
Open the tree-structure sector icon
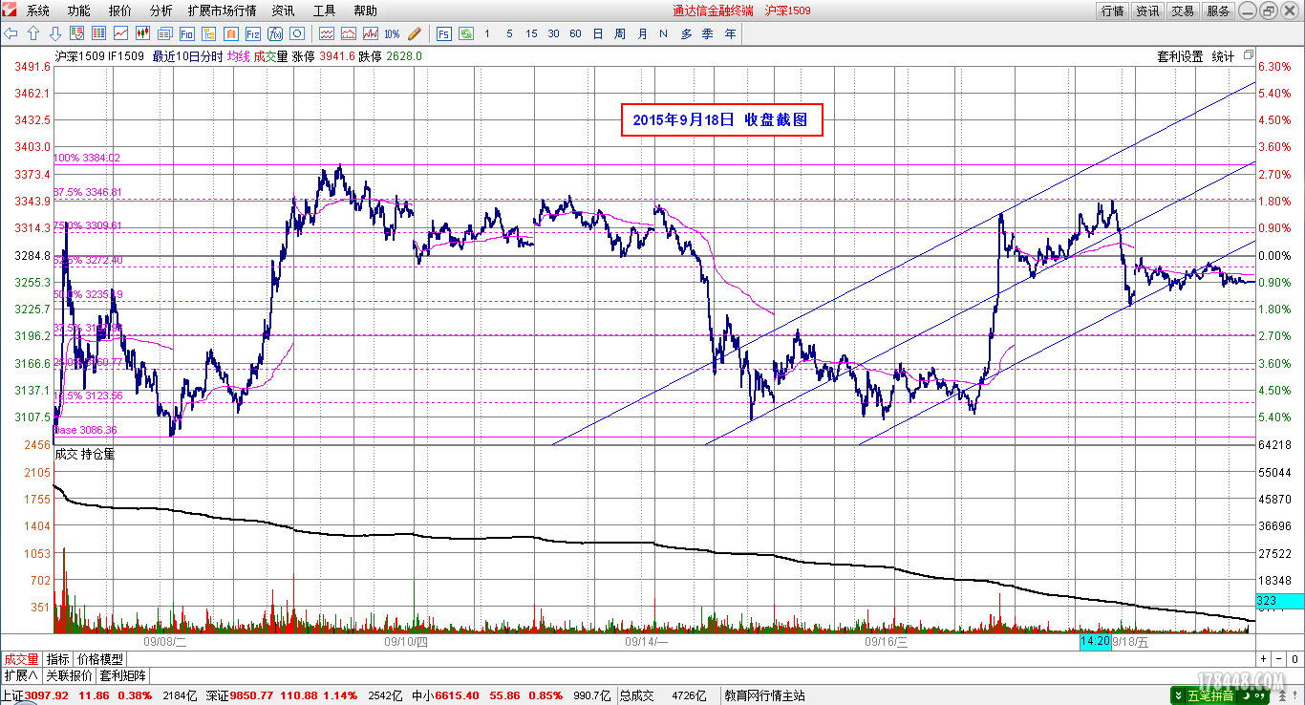(208, 33)
